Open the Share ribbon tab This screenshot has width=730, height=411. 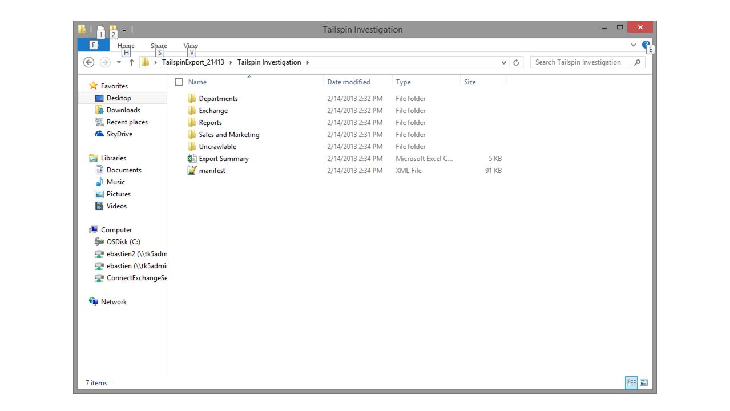point(159,46)
